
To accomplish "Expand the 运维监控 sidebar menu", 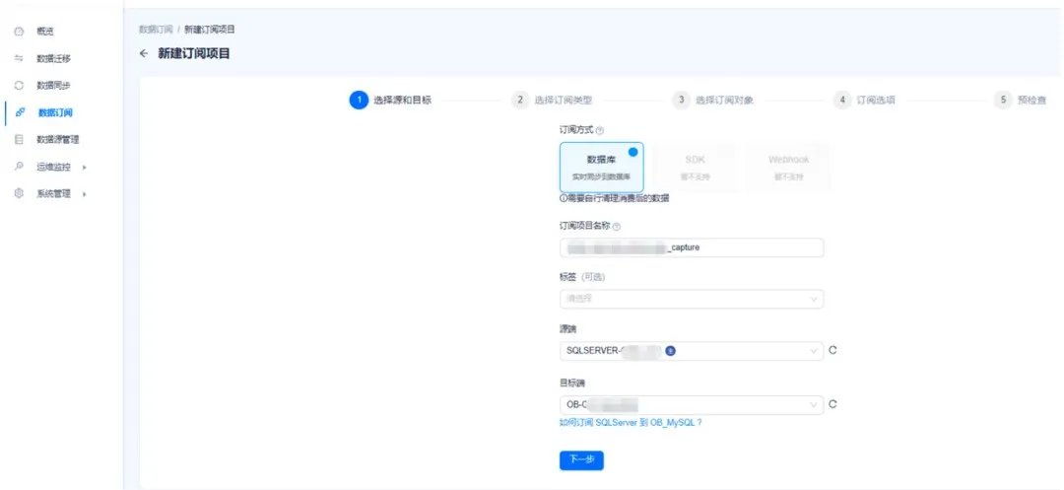I will tap(59, 167).
